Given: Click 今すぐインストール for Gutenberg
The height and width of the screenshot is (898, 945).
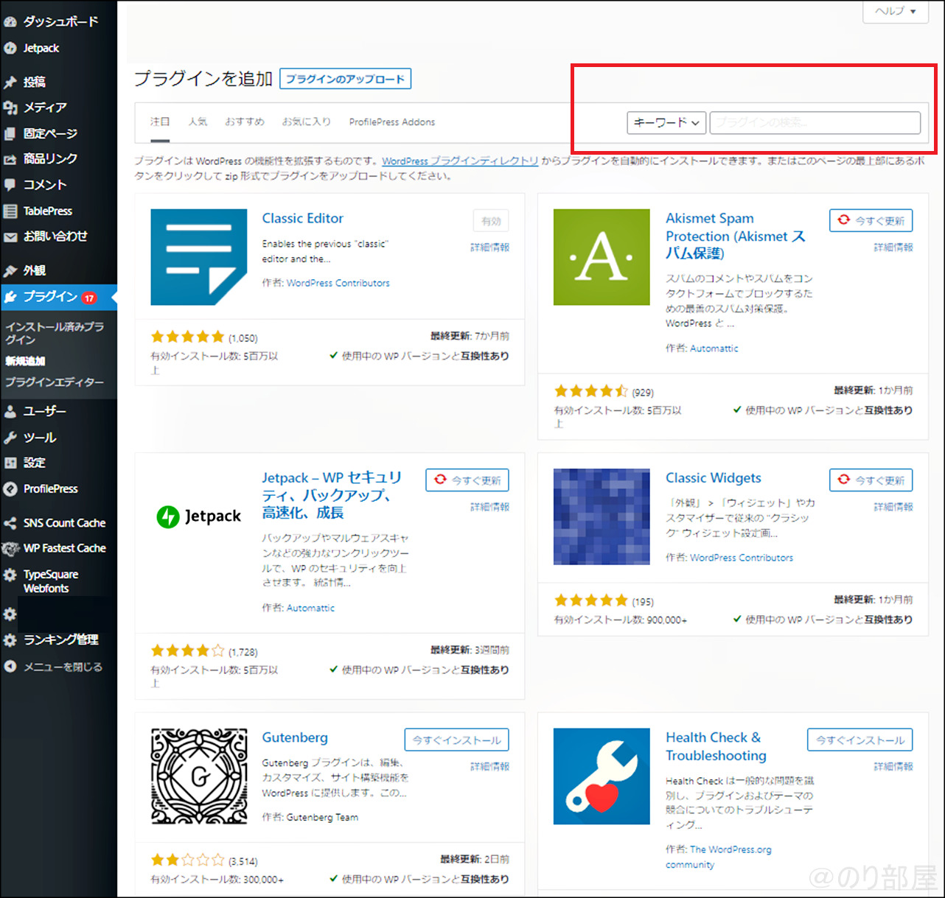Looking at the screenshot, I should click(x=457, y=740).
